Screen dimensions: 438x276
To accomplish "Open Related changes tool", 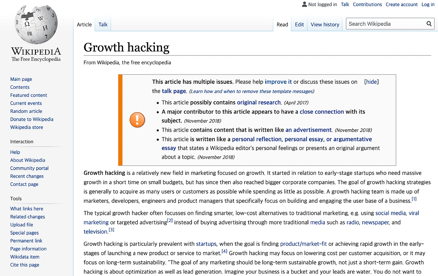I will click(x=28, y=217).
